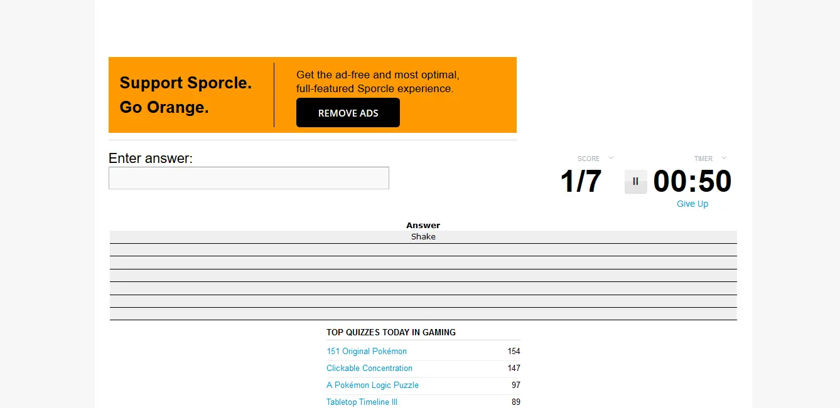This screenshot has width=840, height=408.
Task: Give up on the quiz
Action: coord(692,204)
